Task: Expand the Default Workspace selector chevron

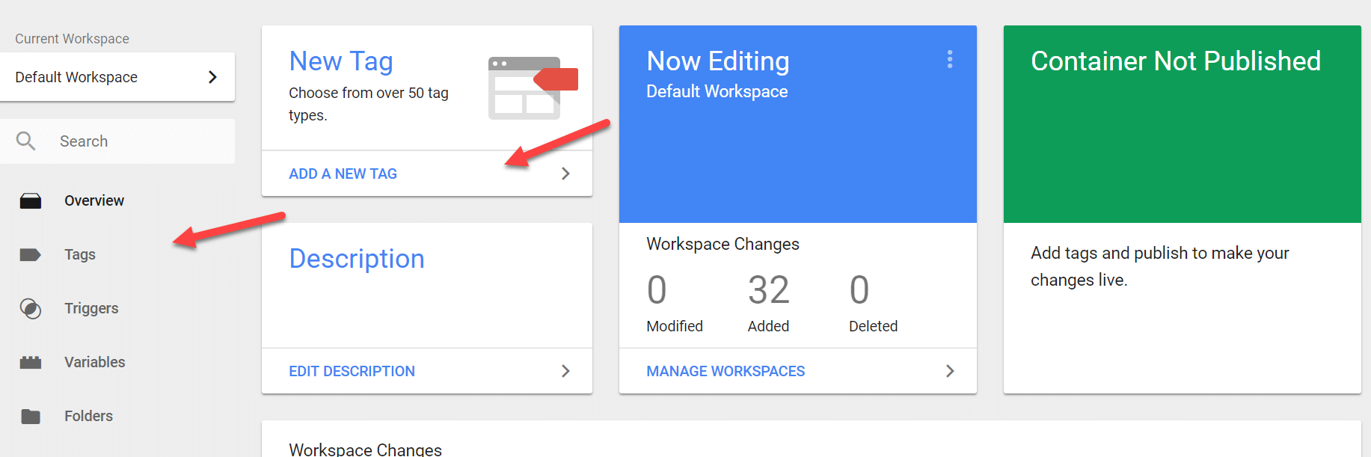Action: (212, 77)
